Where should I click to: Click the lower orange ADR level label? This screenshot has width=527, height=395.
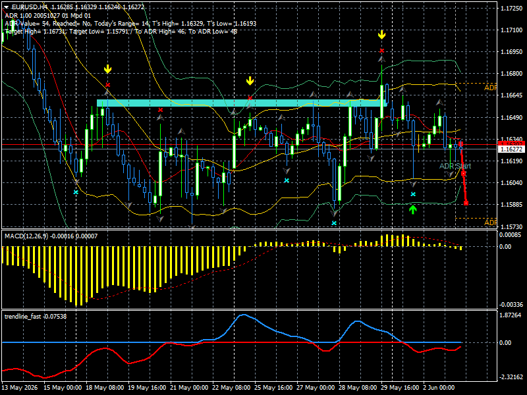[490, 223]
